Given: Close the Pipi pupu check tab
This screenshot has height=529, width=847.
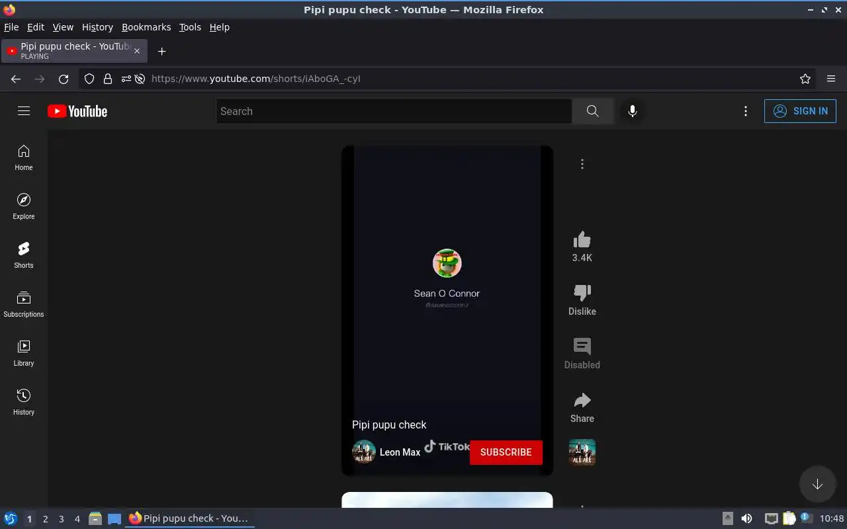Looking at the screenshot, I should click(137, 51).
